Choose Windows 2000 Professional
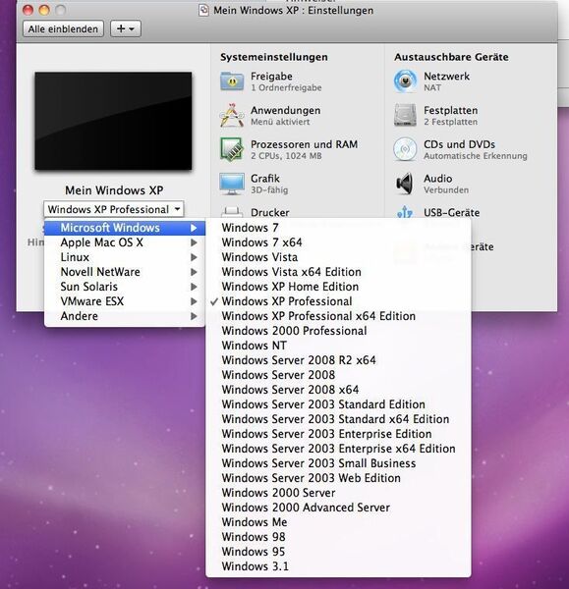Viewport: 569px width, 589px height. pyautogui.click(x=338, y=331)
